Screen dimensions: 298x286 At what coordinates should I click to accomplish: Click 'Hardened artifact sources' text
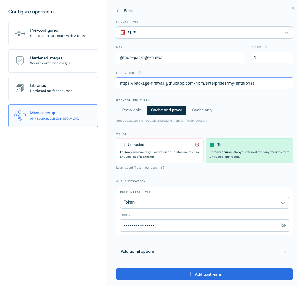(51, 91)
